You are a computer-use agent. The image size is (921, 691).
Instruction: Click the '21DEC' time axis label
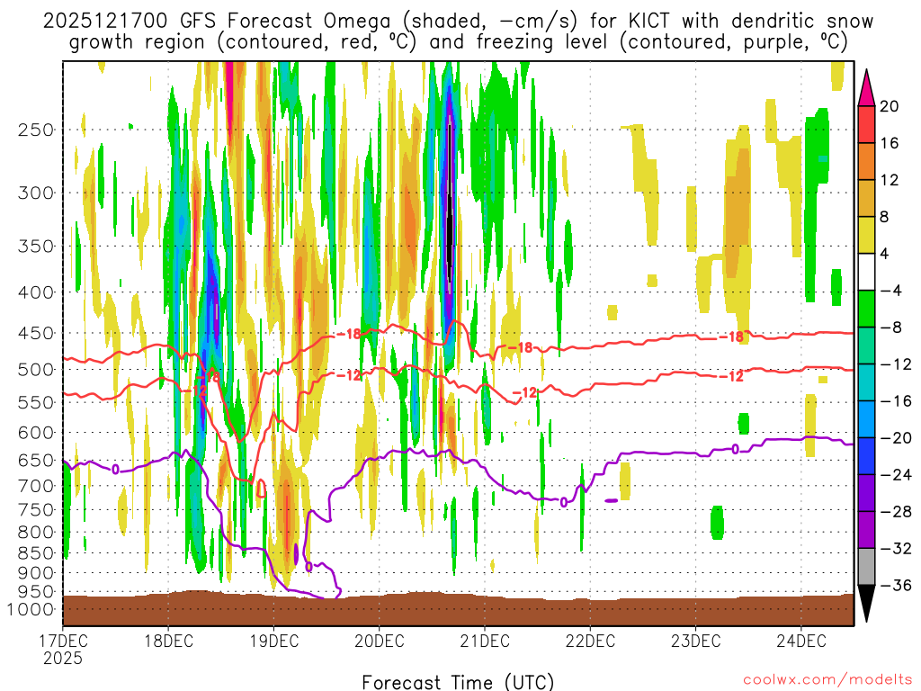485,640
